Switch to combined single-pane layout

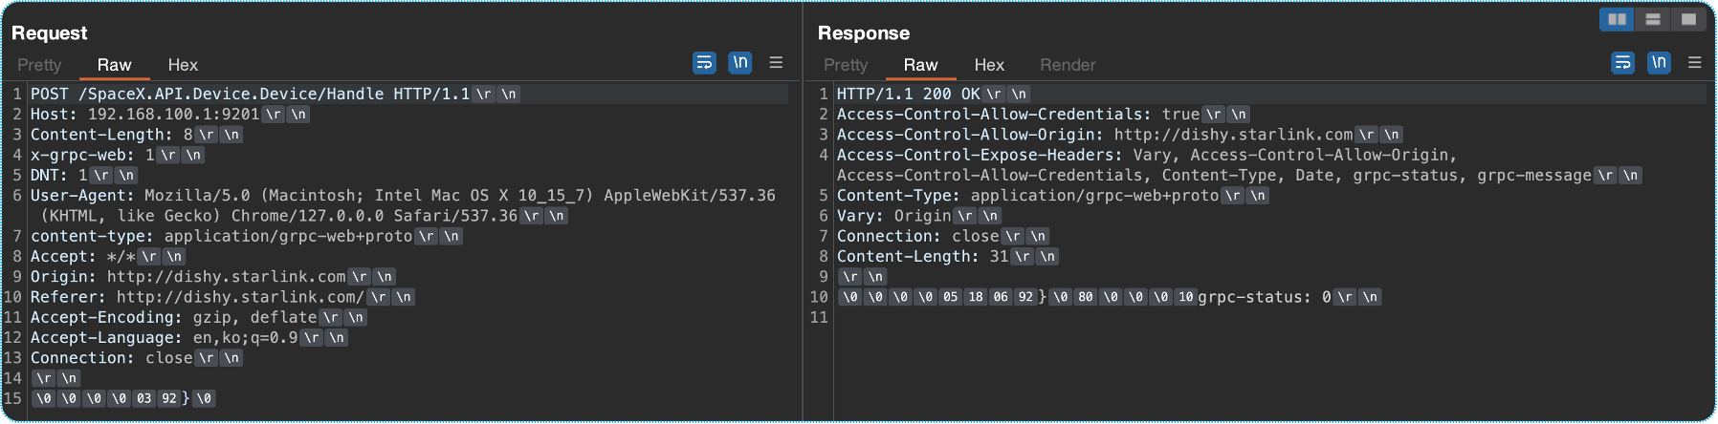coord(1688,19)
